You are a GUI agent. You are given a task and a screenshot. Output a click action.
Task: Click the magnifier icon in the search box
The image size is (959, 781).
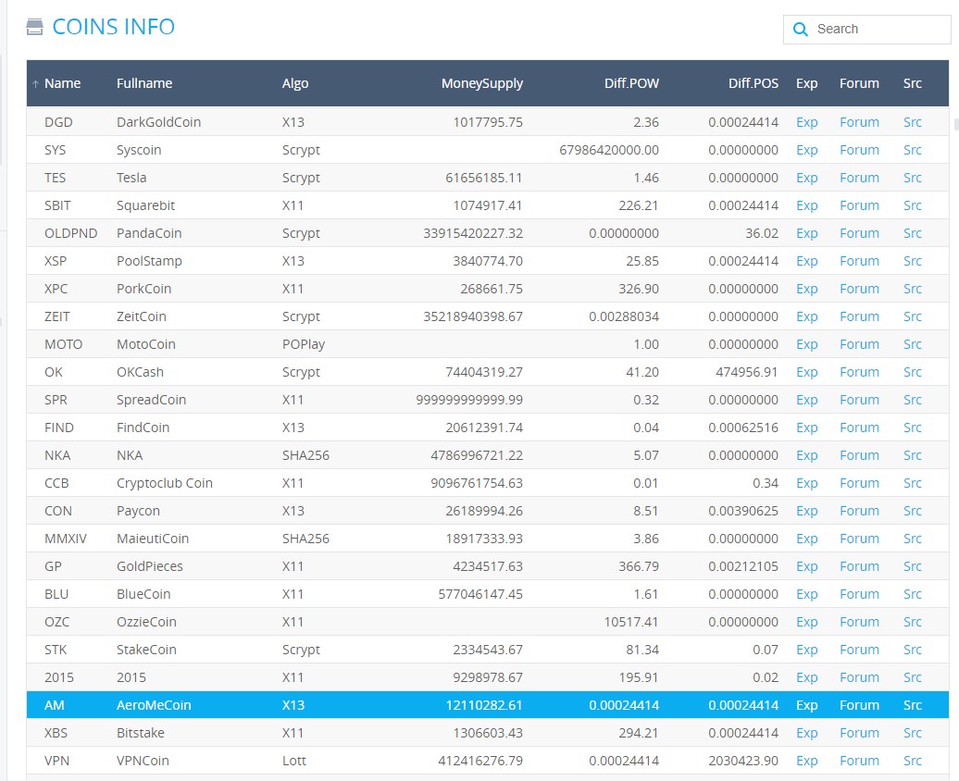(800, 29)
